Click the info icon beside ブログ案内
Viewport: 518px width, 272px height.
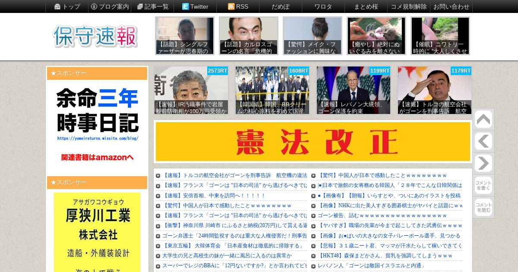pyautogui.click(x=94, y=6)
